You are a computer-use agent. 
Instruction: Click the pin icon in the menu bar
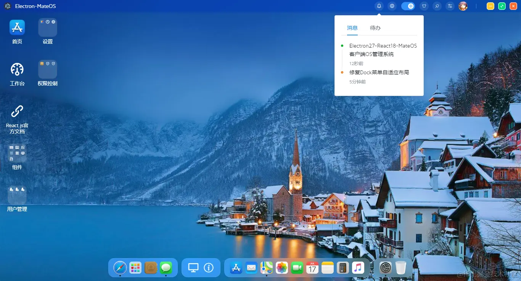pyautogui.click(x=437, y=6)
